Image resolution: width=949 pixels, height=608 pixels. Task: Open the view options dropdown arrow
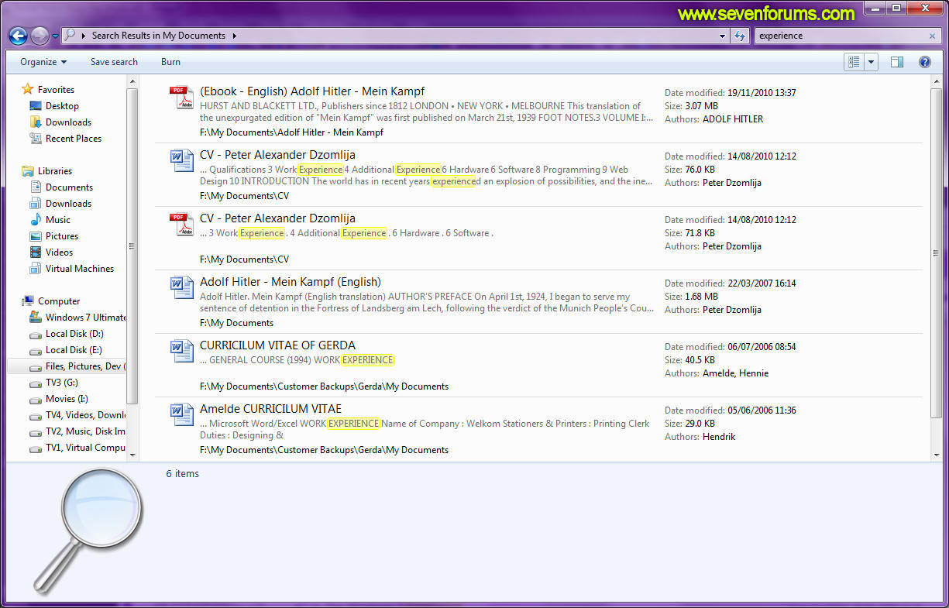pos(871,62)
